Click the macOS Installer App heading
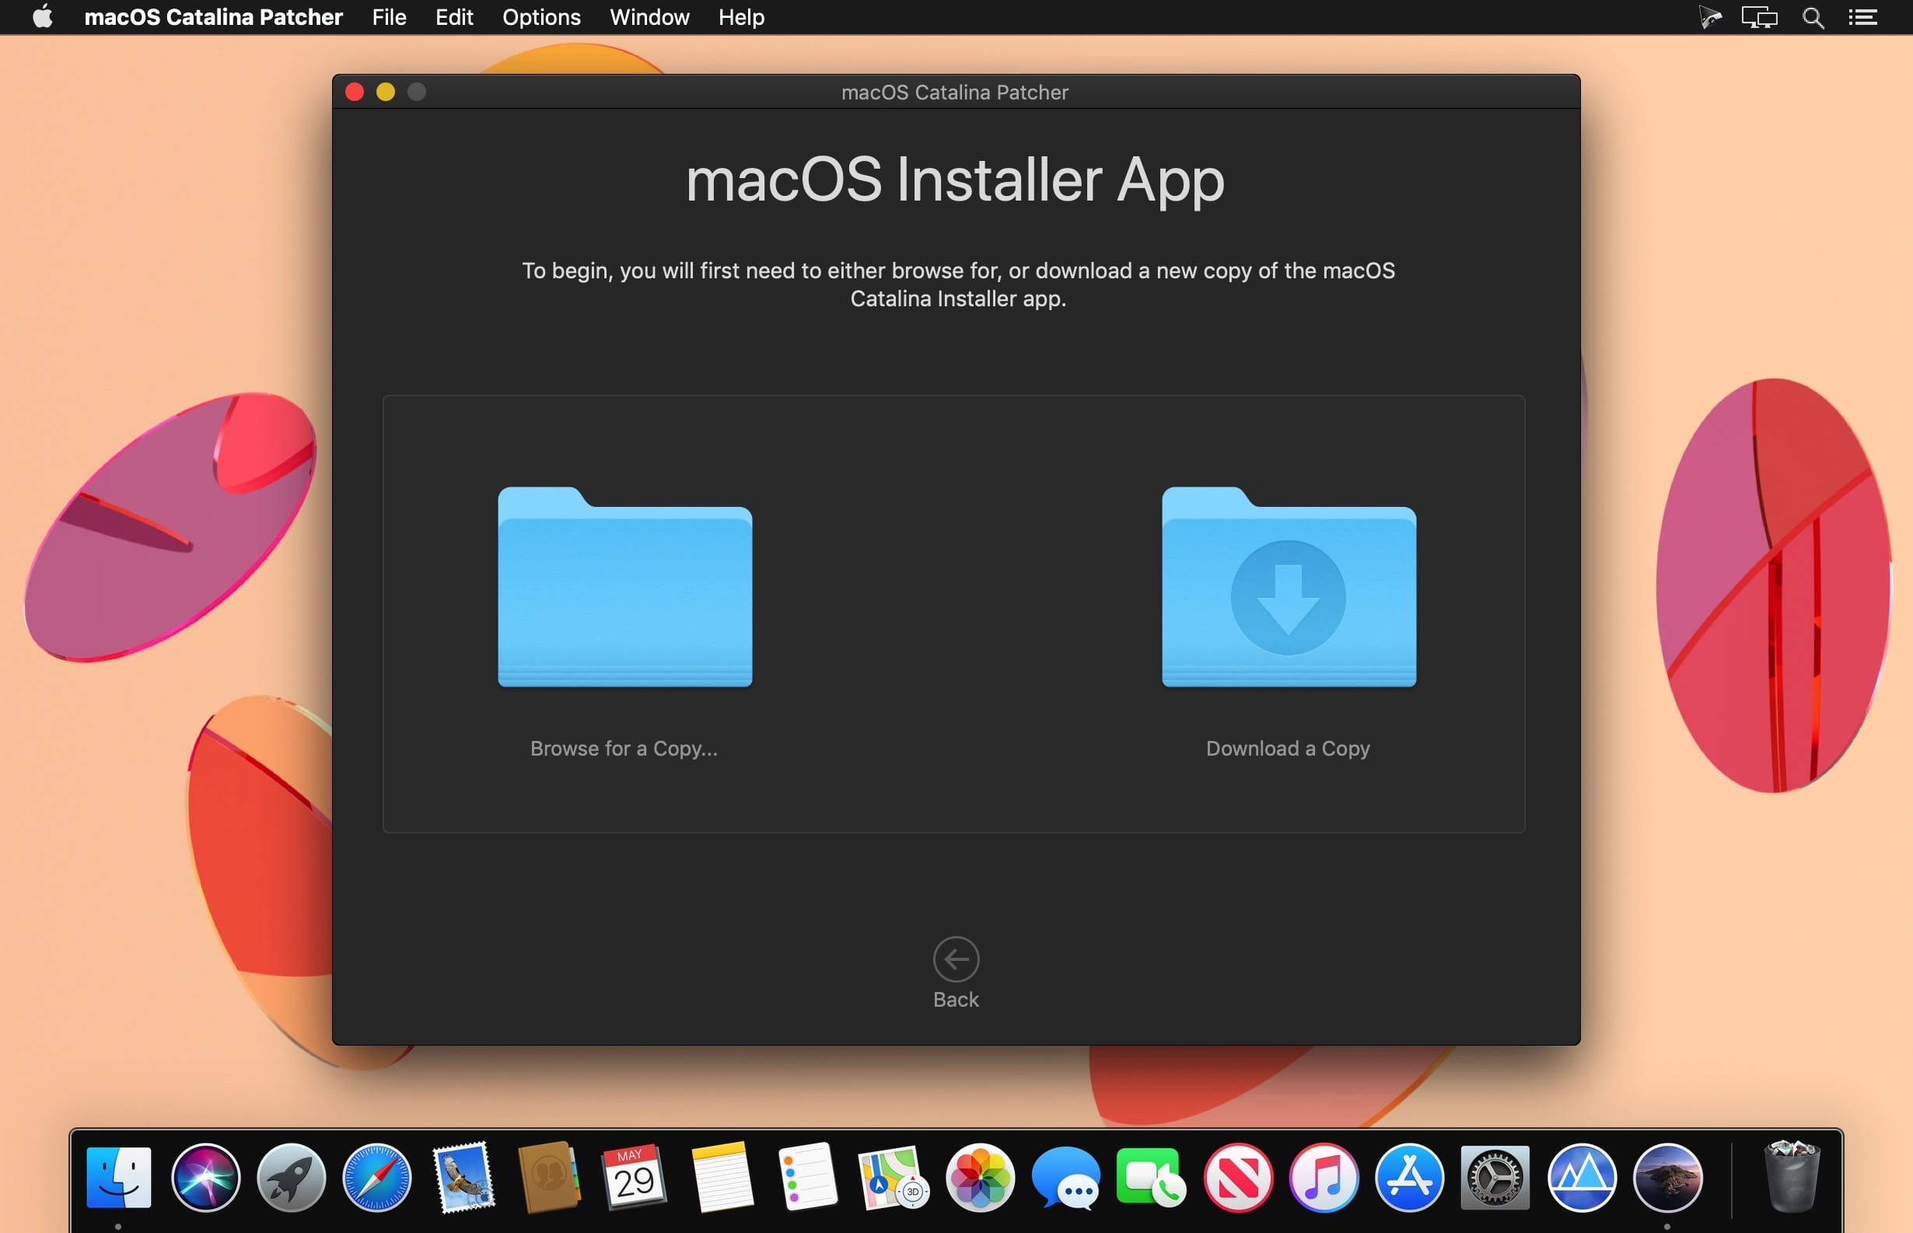Viewport: 1913px width, 1233px height. (x=955, y=180)
